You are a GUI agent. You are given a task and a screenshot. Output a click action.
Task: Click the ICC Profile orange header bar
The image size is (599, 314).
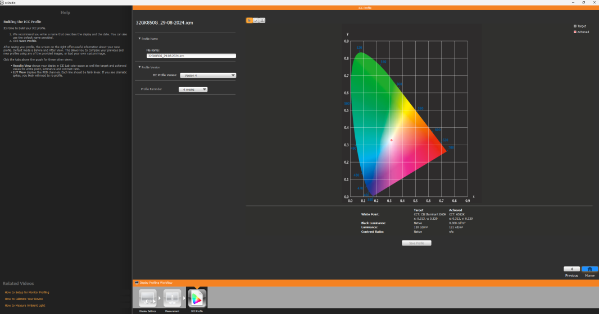coord(365,8)
